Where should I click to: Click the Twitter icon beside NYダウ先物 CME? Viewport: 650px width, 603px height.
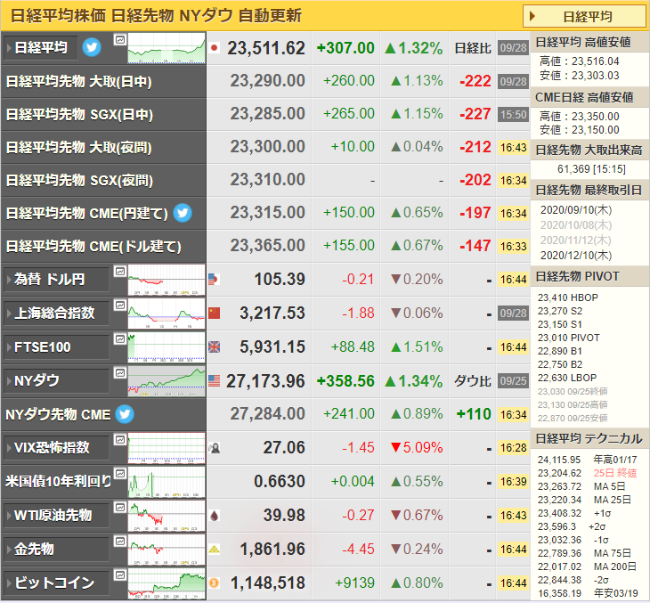(x=125, y=414)
